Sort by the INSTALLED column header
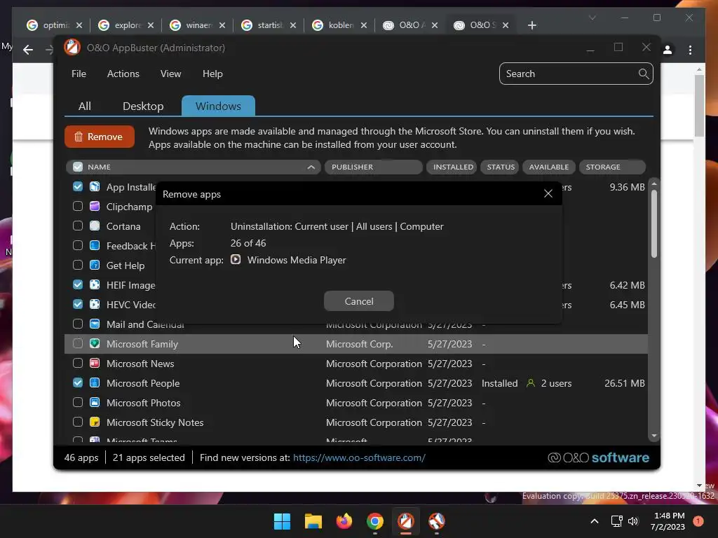Image resolution: width=718 pixels, height=538 pixels. pyautogui.click(x=452, y=167)
